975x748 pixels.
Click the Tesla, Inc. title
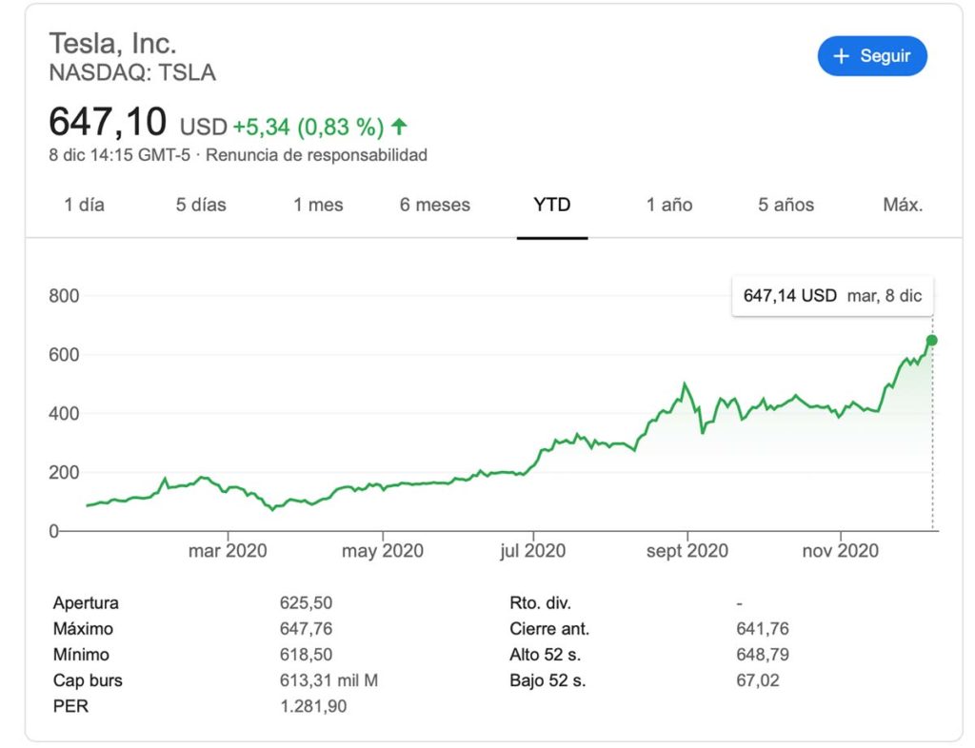112,44
